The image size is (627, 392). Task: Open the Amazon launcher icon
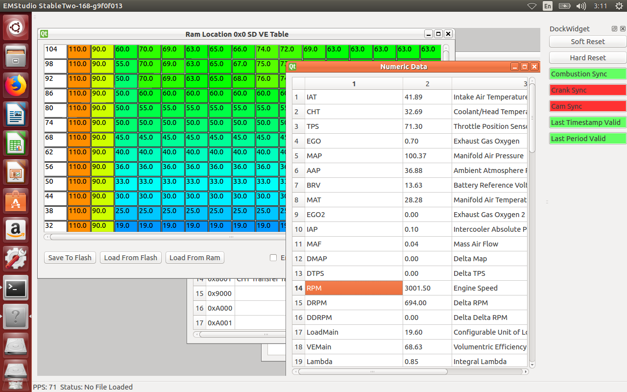(16, 230)
